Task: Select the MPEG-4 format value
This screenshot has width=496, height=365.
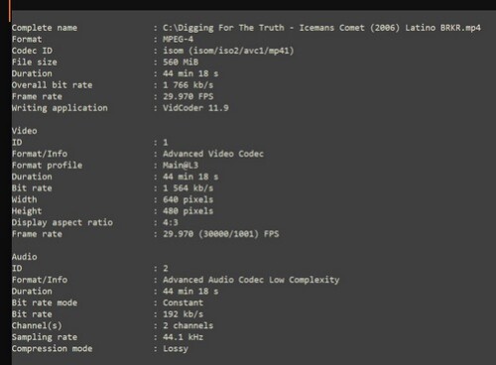Action: coord(178,39)
